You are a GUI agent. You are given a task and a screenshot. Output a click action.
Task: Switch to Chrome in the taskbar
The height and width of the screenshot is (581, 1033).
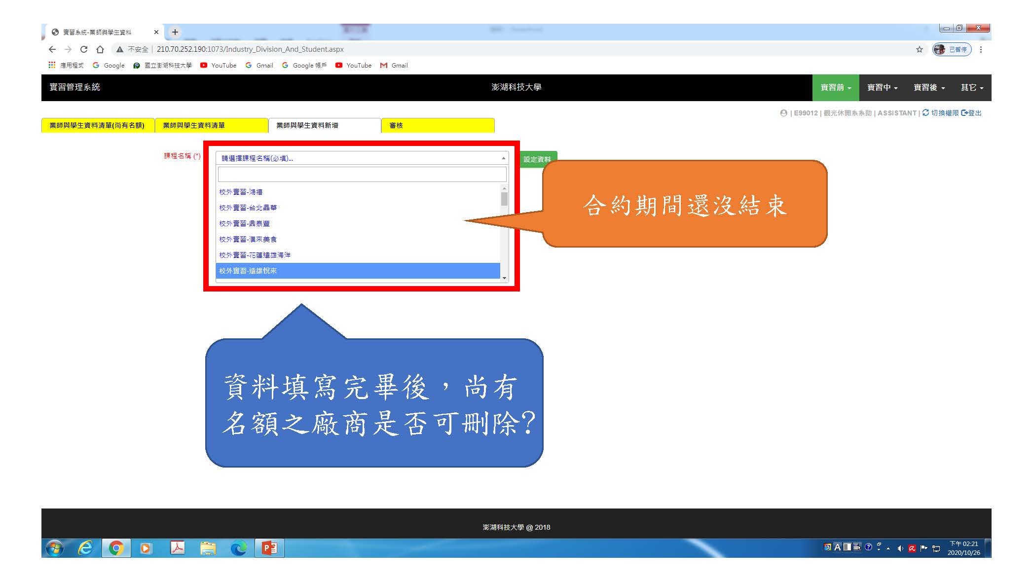tap(116, 548)
